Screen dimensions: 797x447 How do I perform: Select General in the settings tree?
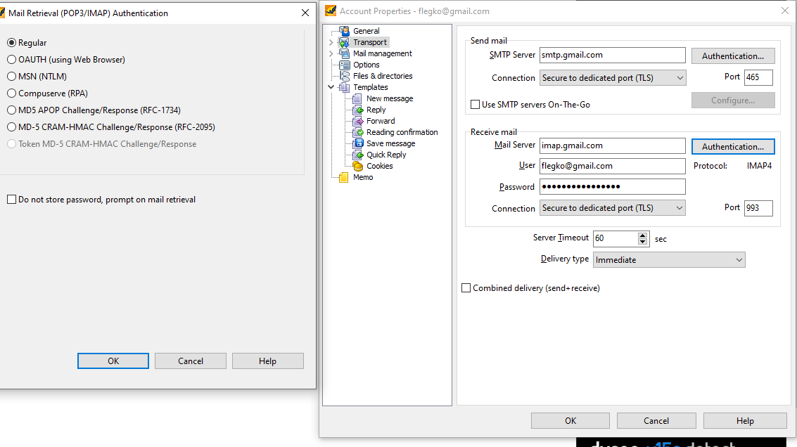point(366,31)
